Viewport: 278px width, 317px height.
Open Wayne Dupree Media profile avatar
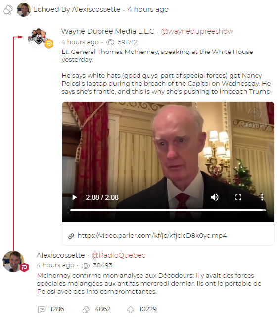click(38, 38)
